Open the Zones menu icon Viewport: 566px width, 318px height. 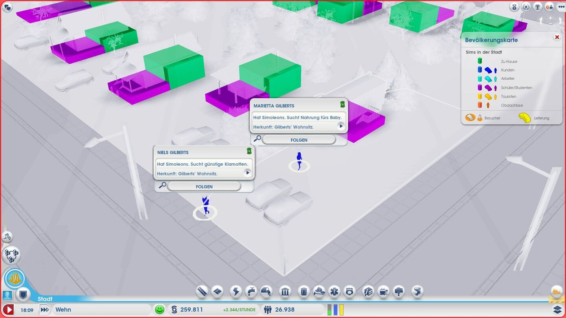(217, 291)
